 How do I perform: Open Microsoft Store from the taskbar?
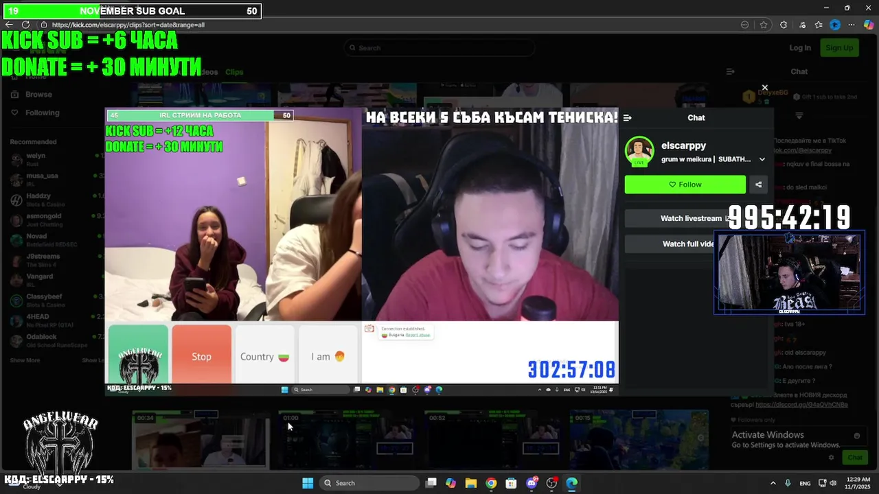click(511, 483)
